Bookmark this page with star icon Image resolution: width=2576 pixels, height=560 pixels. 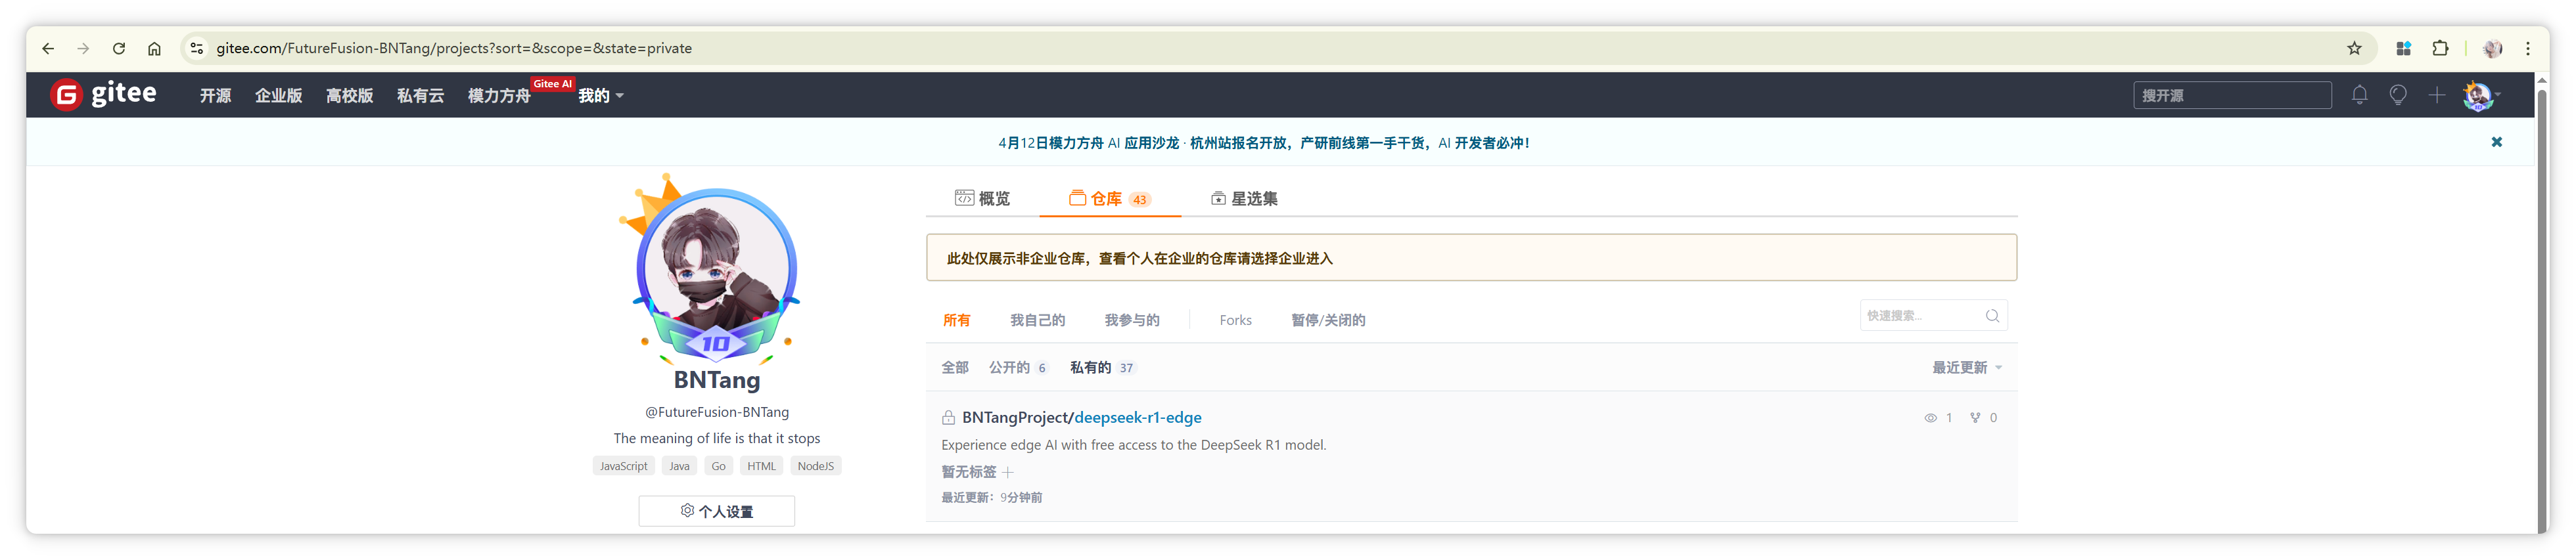coord(2354,48)
